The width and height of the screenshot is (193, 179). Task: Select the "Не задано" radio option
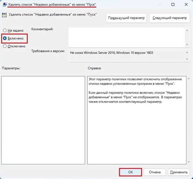[5, 30]
